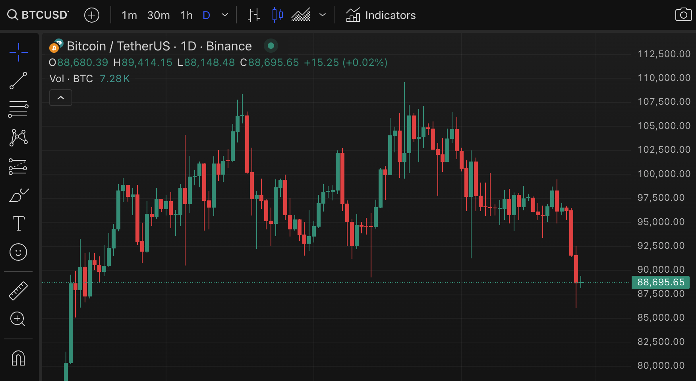The width and height of the screenshot is (696, 381).
Task: Activate the zoom in tool
Action: tap(18, 319)
